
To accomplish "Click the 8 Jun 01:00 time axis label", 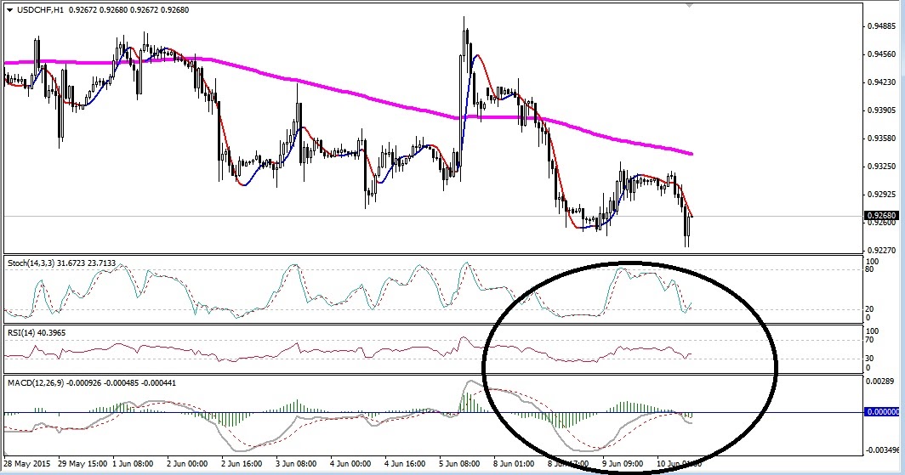I will coord(515,463).
